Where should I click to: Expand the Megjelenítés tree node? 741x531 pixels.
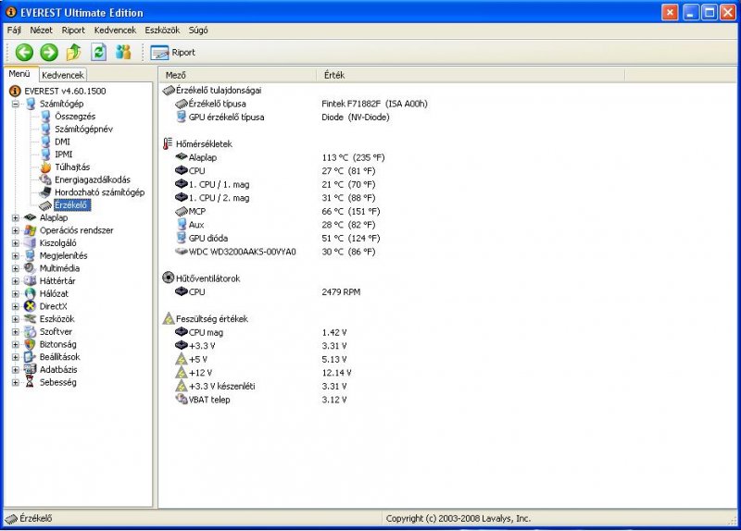tap(16, 256)
